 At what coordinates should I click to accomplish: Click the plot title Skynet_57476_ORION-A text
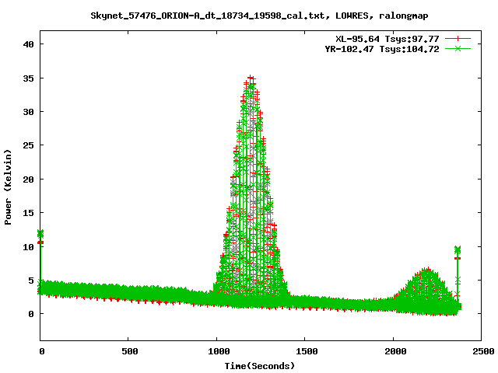point(259,16)
